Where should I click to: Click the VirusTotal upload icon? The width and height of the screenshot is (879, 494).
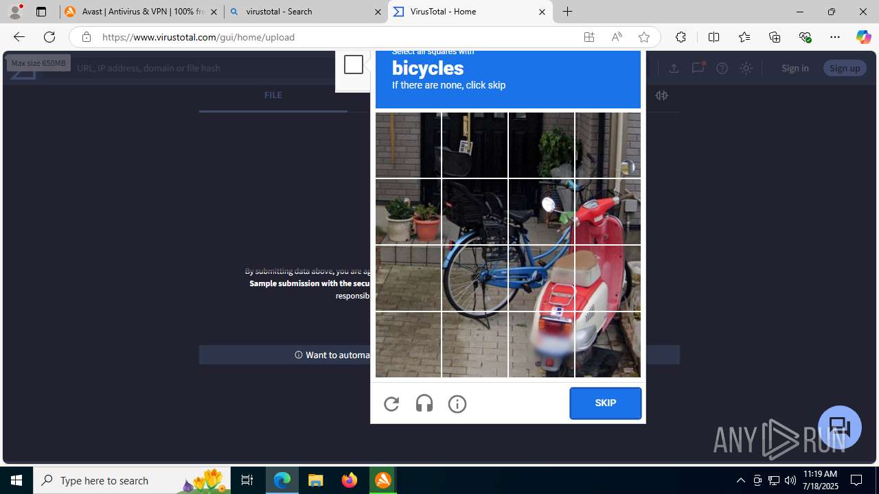(x=674, y=68)
